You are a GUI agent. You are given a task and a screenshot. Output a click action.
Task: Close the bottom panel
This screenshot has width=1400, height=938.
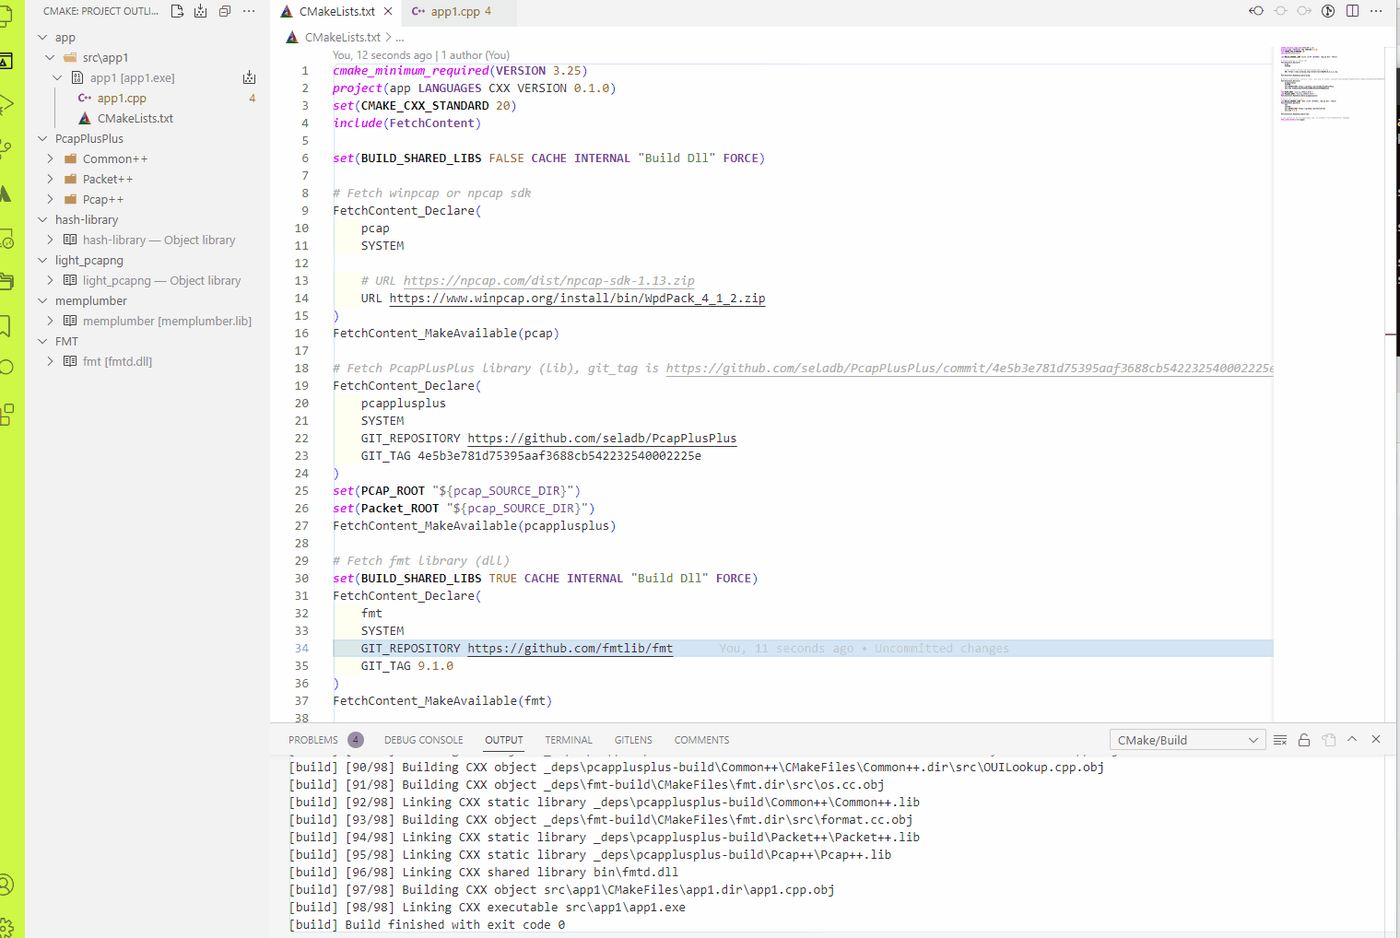point(1376,740)
